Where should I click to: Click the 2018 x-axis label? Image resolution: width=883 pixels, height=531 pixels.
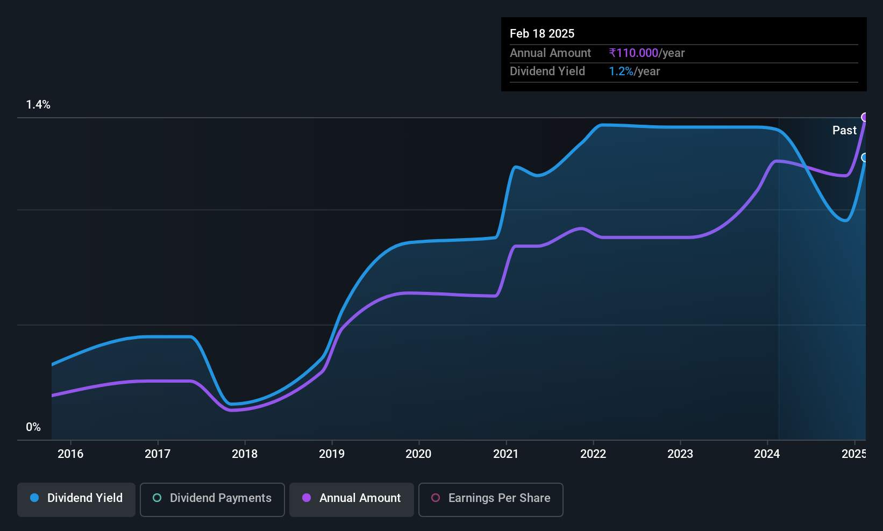tap(245, 454)
